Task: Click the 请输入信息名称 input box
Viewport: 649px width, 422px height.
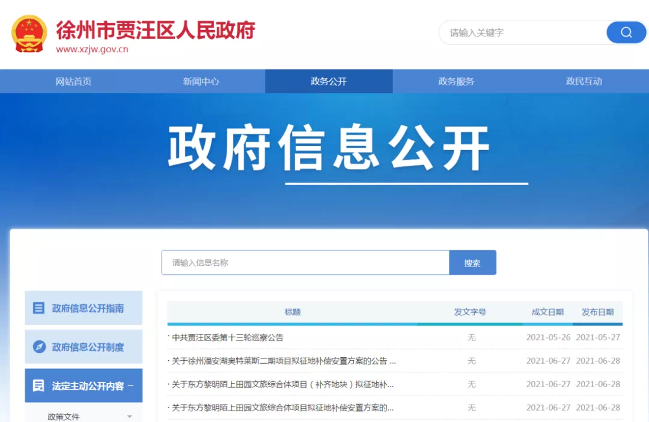Action: [305, 263]
